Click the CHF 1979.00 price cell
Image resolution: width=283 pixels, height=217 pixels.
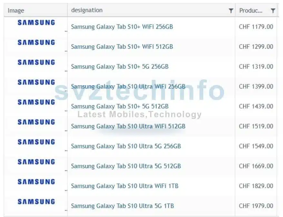click(256, 206)
